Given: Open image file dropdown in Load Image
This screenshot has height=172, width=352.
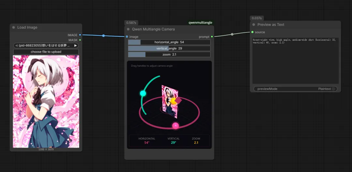Looking at the screenshot, I should [x=46, y=46].
